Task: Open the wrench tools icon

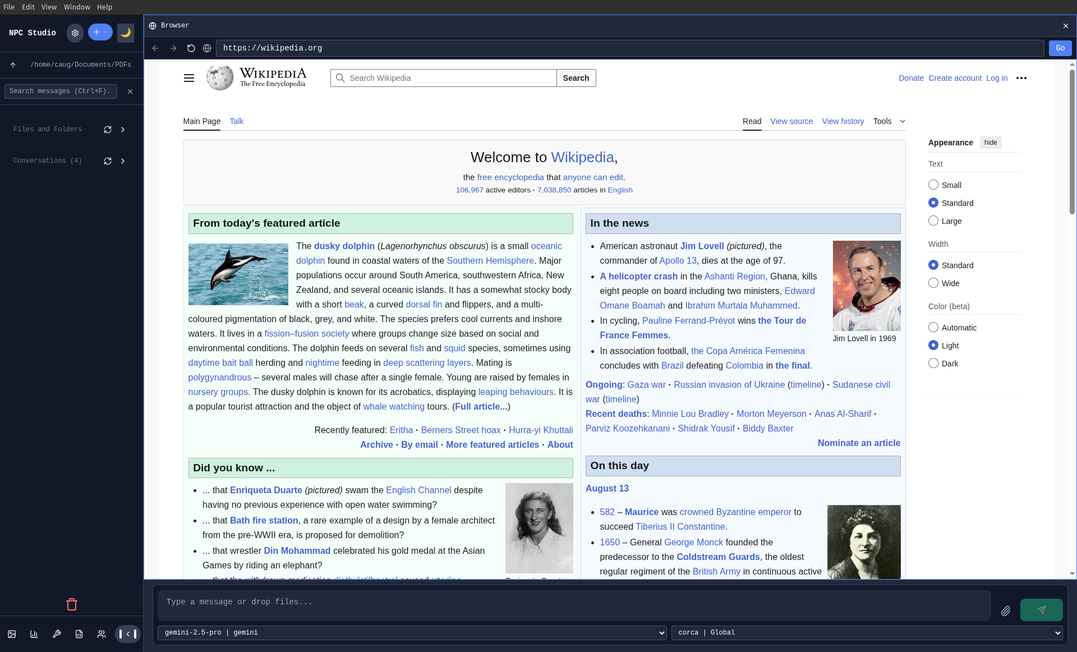Action: coord(57,634)
